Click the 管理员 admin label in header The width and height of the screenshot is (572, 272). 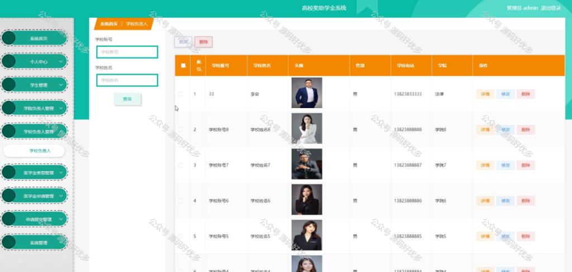coord(522,8)
